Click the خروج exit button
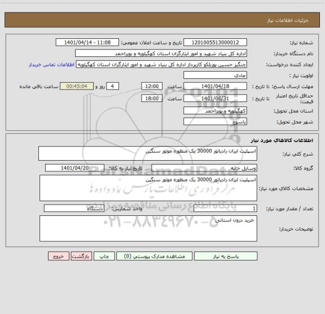 tap(59, 256)
